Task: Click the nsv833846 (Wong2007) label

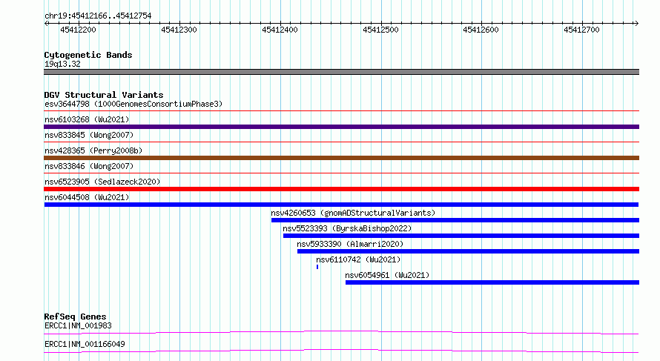Action: point(89,166)
